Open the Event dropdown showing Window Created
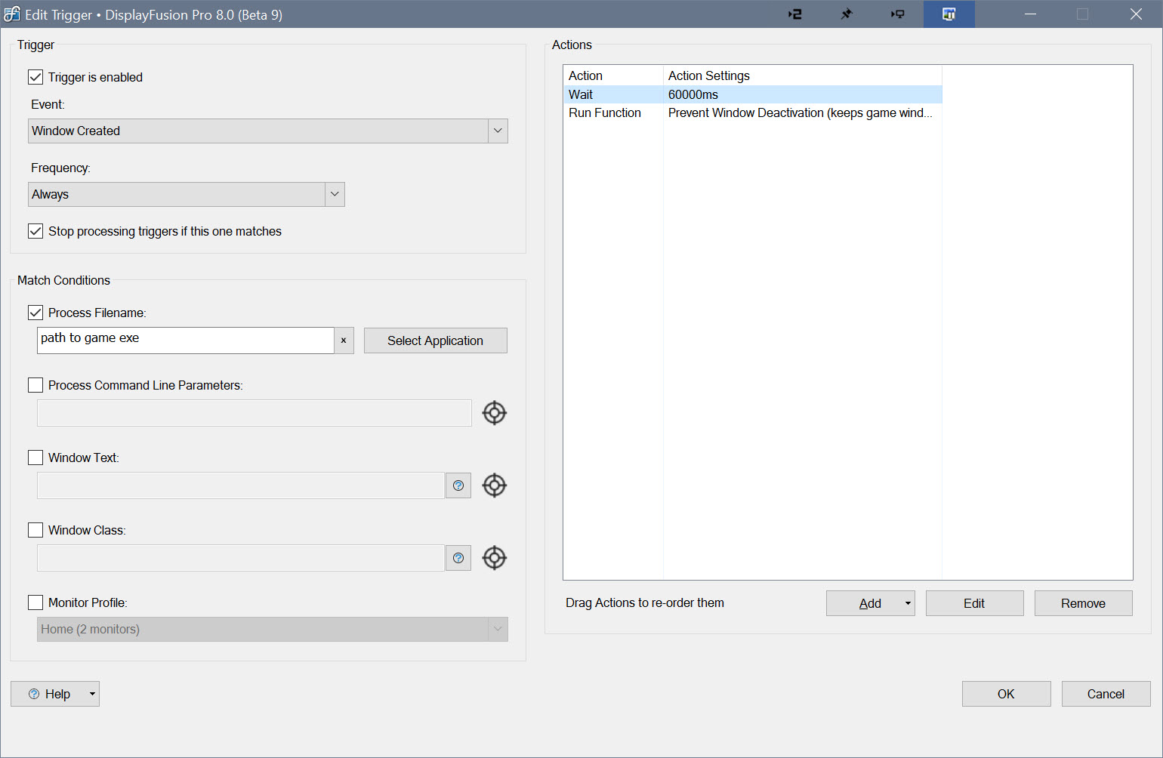This screenshot has width=1163, height=758. [x=497, y=131]
